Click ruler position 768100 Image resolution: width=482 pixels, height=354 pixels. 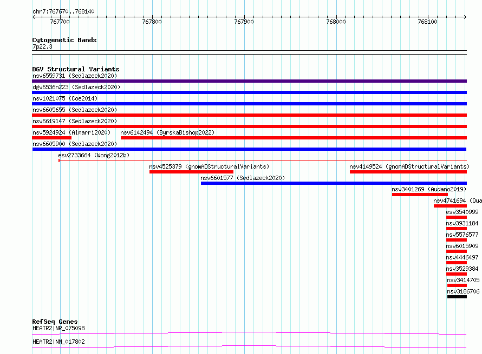coord(428,22)
